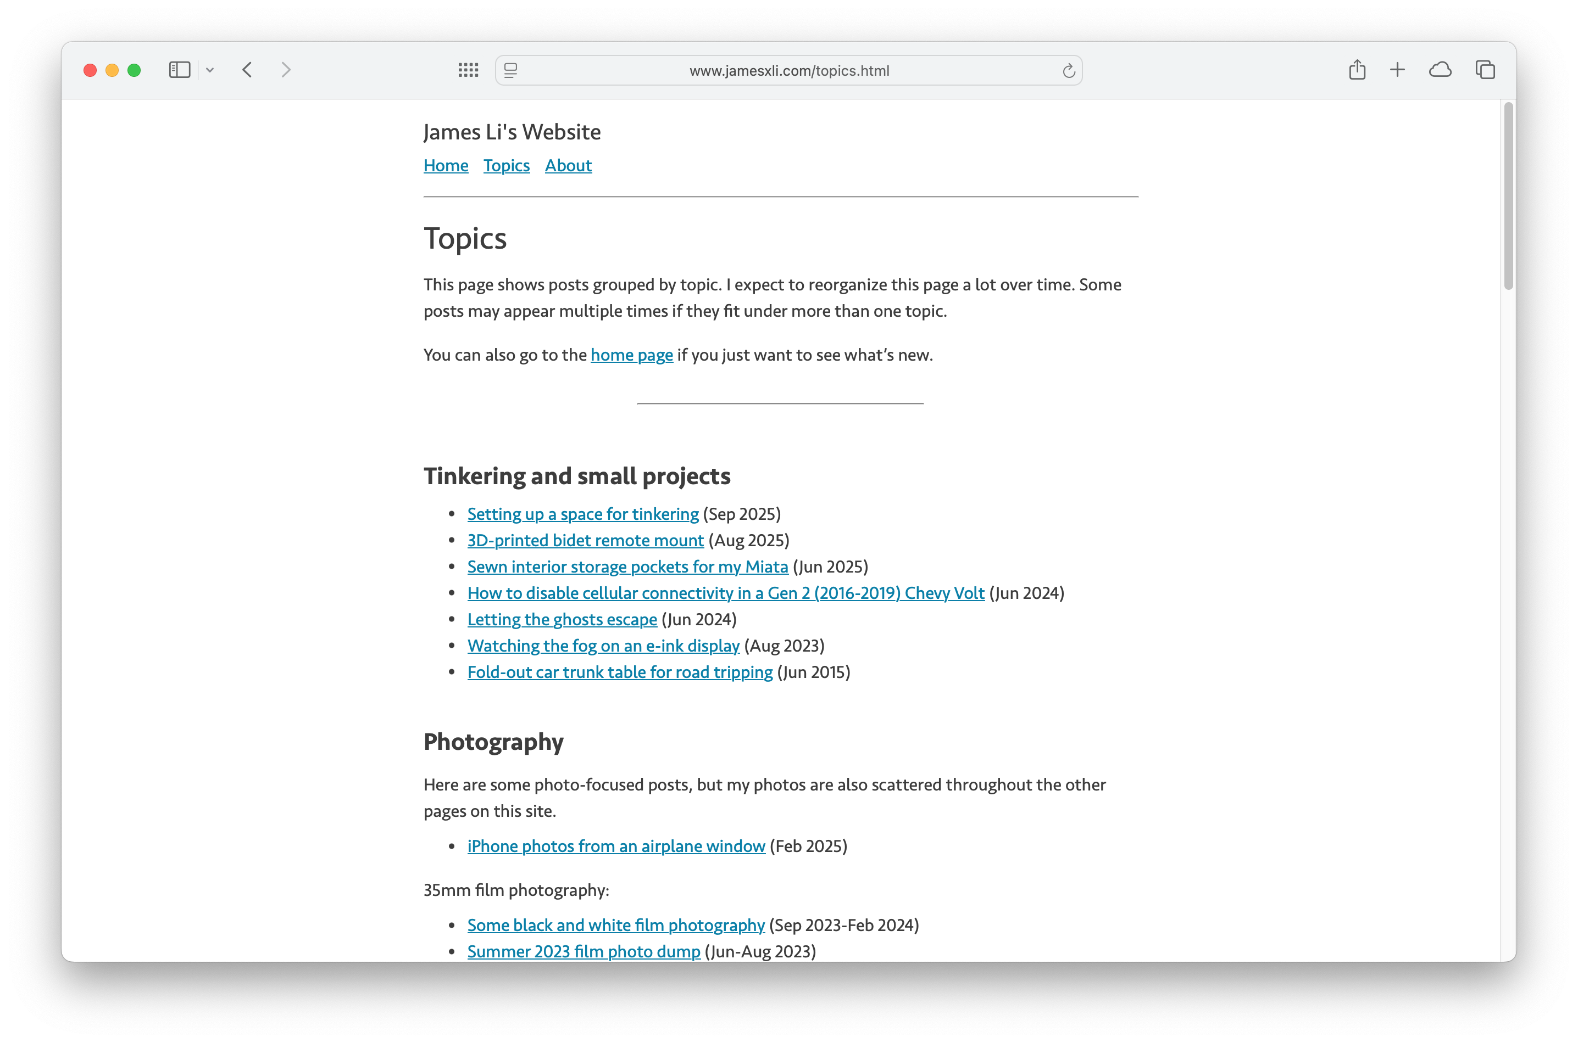Open 'Sewn interior storage pockets for my Miata'

(x=627, y=567)
